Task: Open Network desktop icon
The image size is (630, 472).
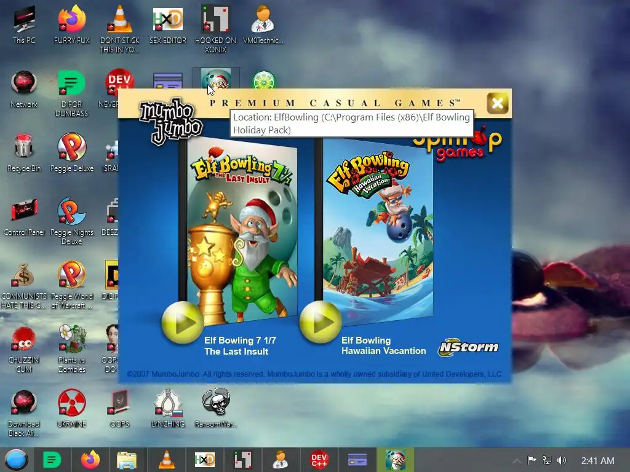Action: coord(24,89)
